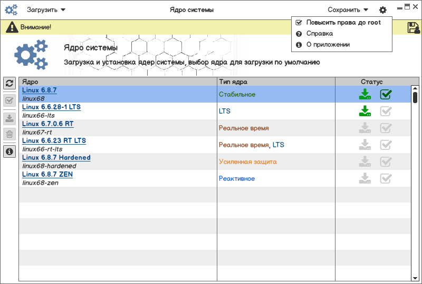Click the save-with-lock icon in warning bar
This screenshot has width=422, height=284.
(x=414, y=28)
